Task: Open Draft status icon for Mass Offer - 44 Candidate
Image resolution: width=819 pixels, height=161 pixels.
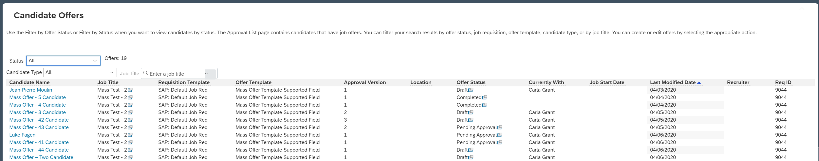Action: [x=471, y=150]
